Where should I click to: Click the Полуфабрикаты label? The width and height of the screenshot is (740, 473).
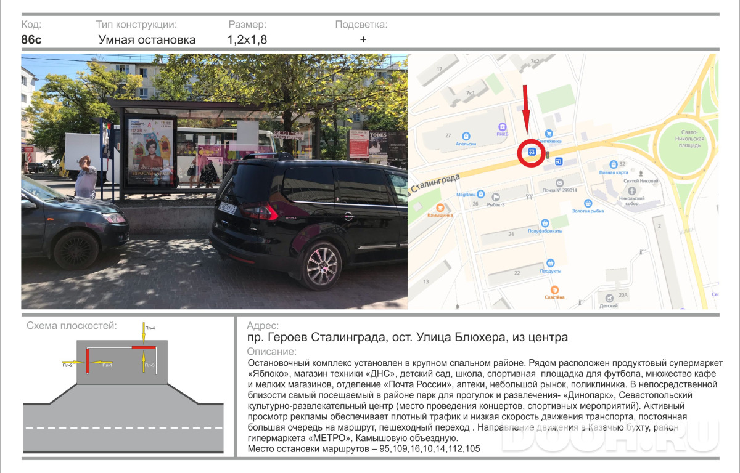(x=545, y=231)
